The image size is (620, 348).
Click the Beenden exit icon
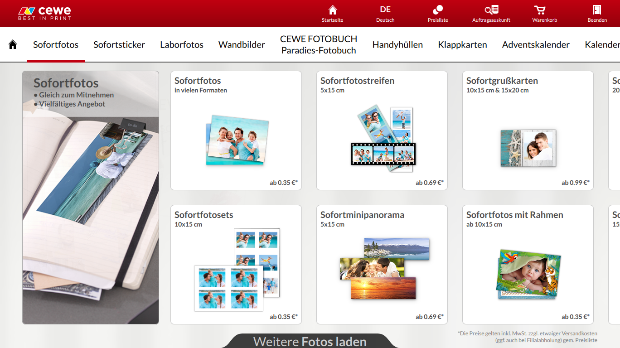pyautogui.click(x=597, y=13)
